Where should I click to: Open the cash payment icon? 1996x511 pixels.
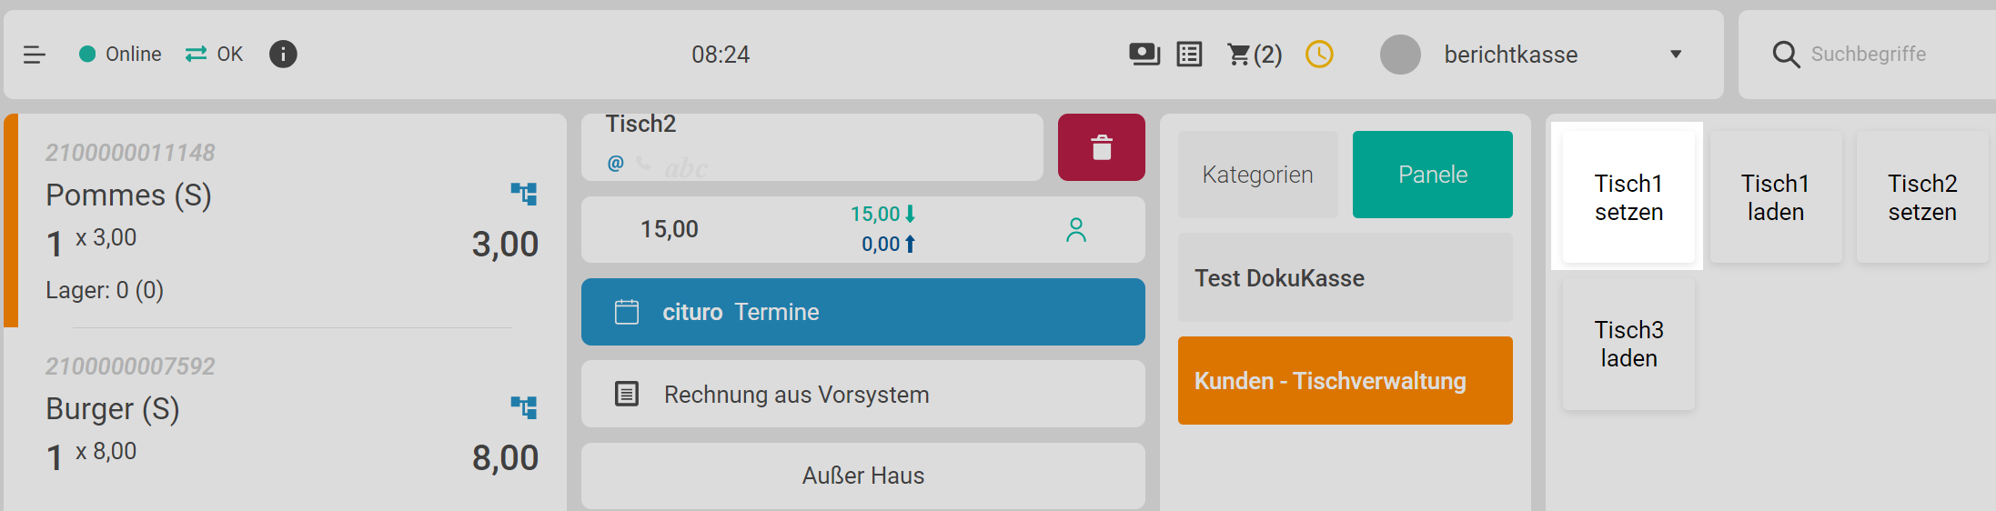[1144, 55]
